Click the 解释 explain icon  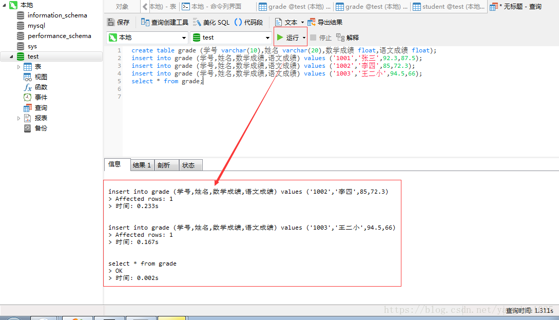pyautogui.click(x=347, y=36)
